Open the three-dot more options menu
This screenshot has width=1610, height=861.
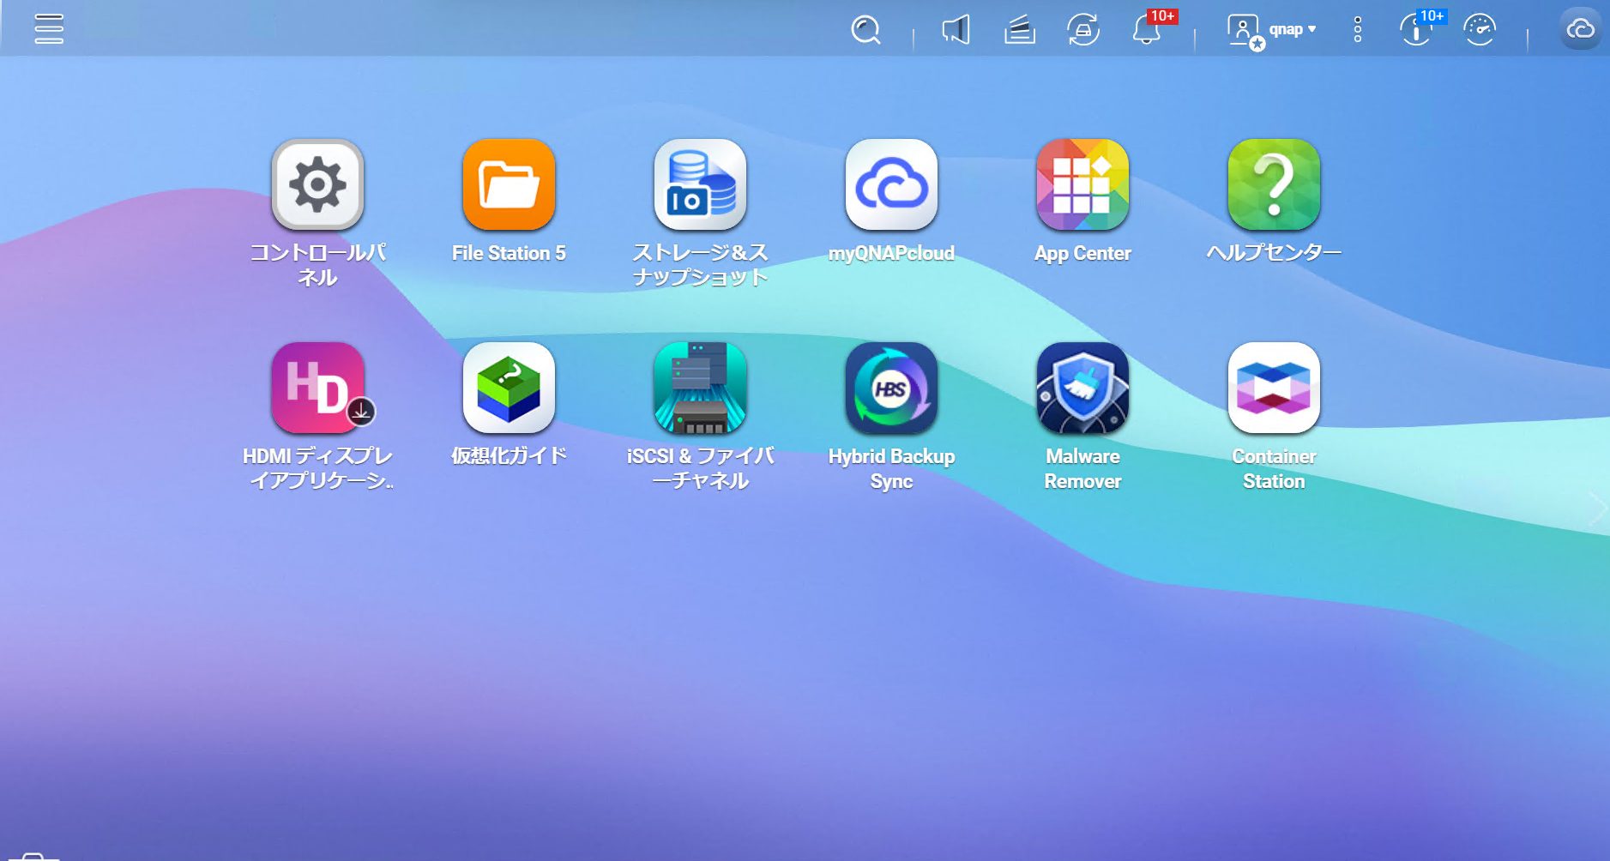(x=1358, y=30)
